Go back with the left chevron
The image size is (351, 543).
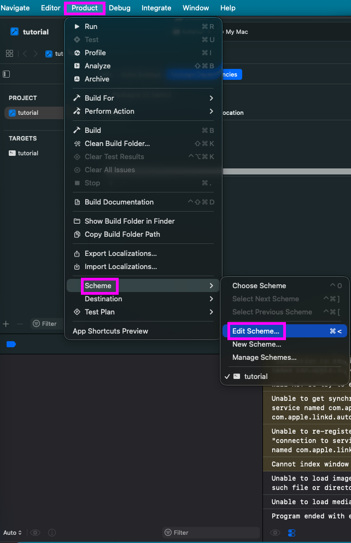[25, 54]
